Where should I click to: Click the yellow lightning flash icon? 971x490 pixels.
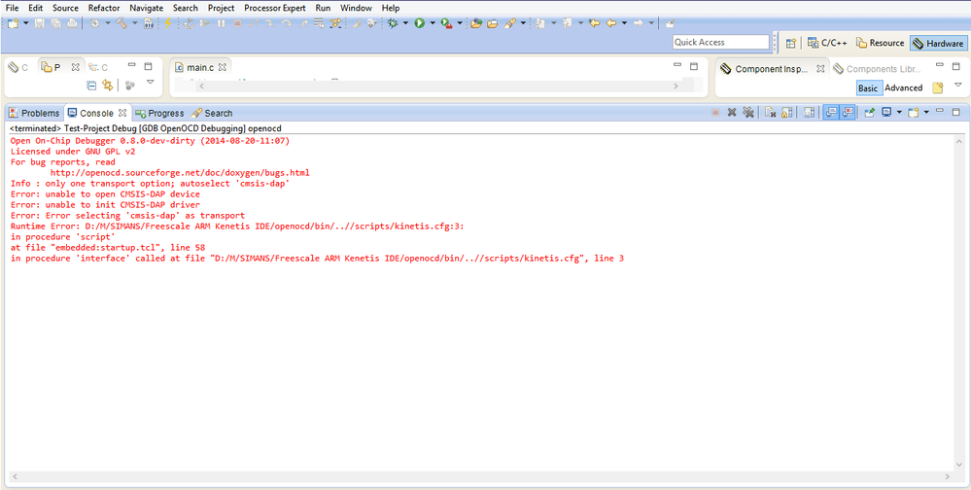coord(167,23)
